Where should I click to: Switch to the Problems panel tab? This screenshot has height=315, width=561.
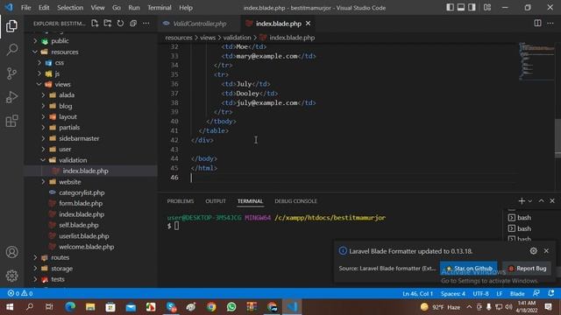pos(181,201)
